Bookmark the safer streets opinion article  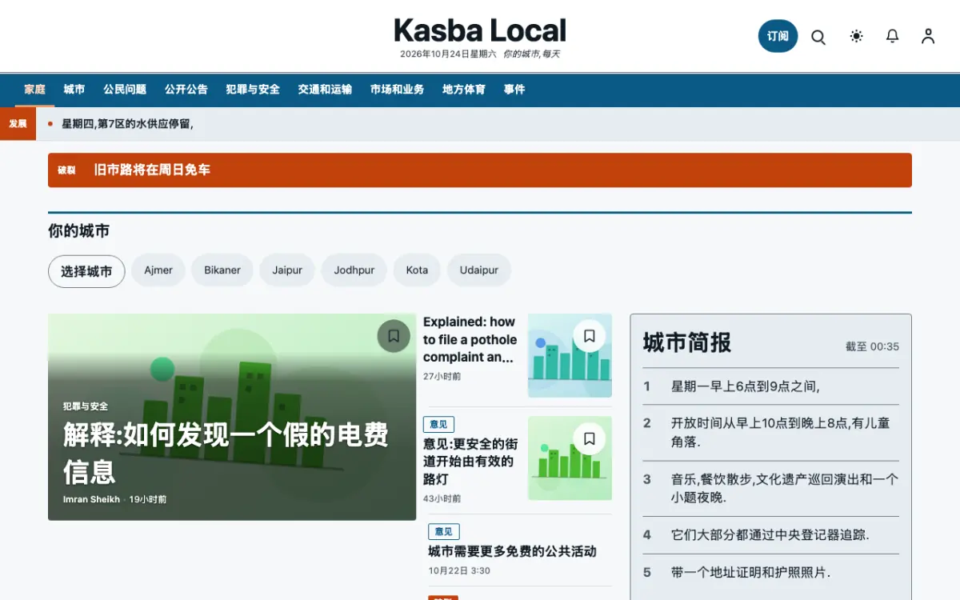590,438
